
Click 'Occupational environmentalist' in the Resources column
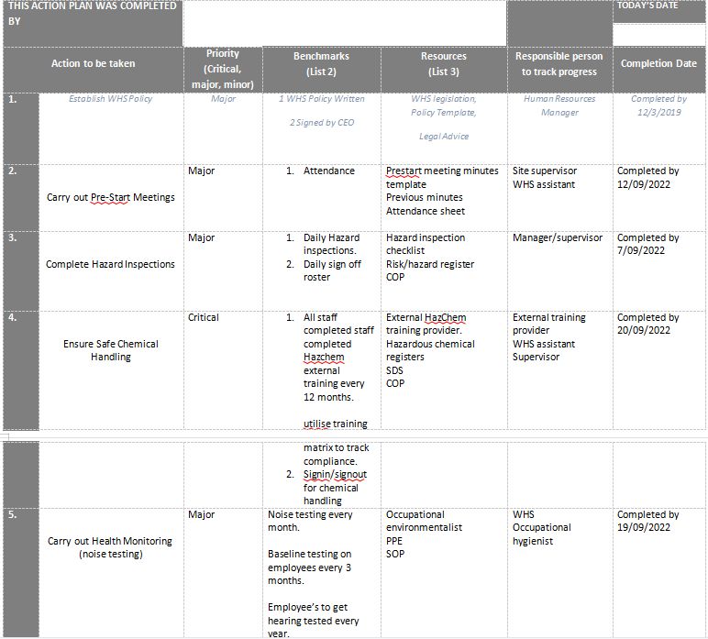(x=424, y=521)
